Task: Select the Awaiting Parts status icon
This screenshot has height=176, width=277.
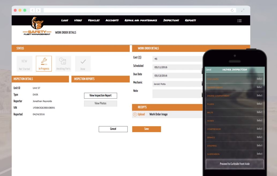Action: click(63, 62)
